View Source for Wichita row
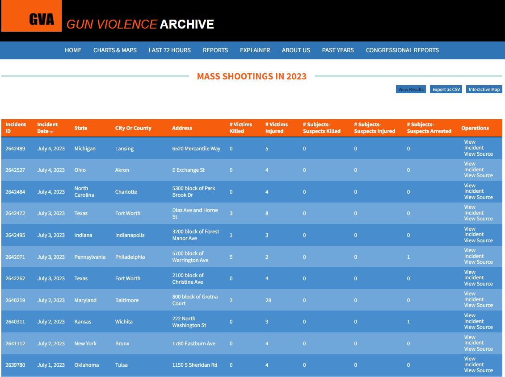This screenshot has width=505, height=377. click(478, 327)
